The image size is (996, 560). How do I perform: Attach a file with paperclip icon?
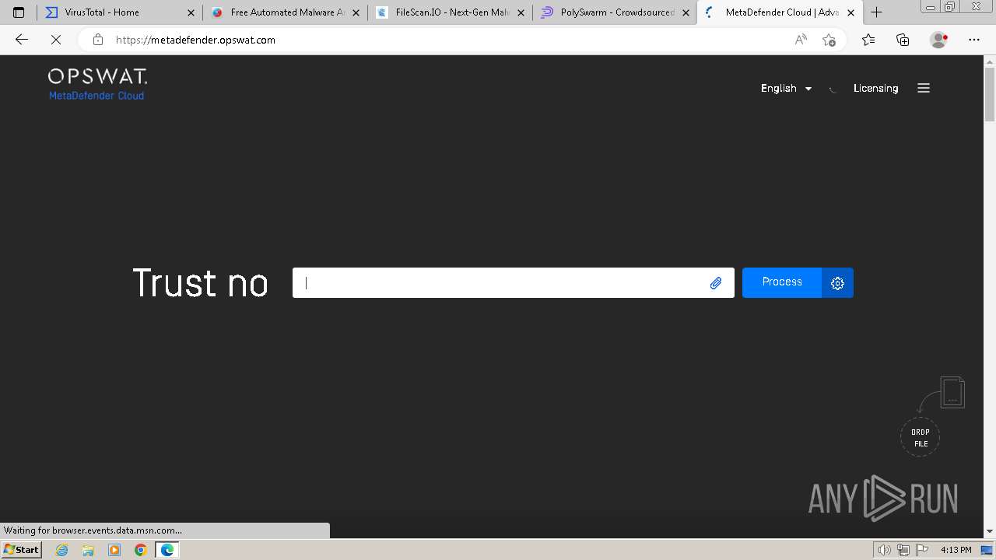716,283
